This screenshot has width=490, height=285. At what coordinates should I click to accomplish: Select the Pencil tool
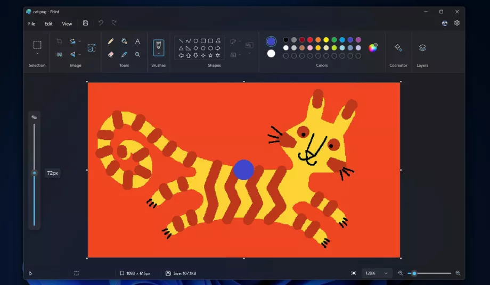[111, 41]
